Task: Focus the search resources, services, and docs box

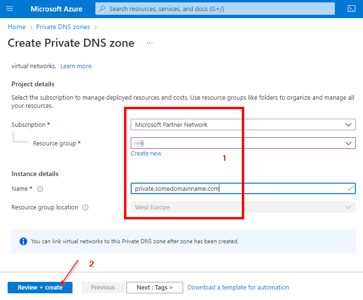Action: 215,9
